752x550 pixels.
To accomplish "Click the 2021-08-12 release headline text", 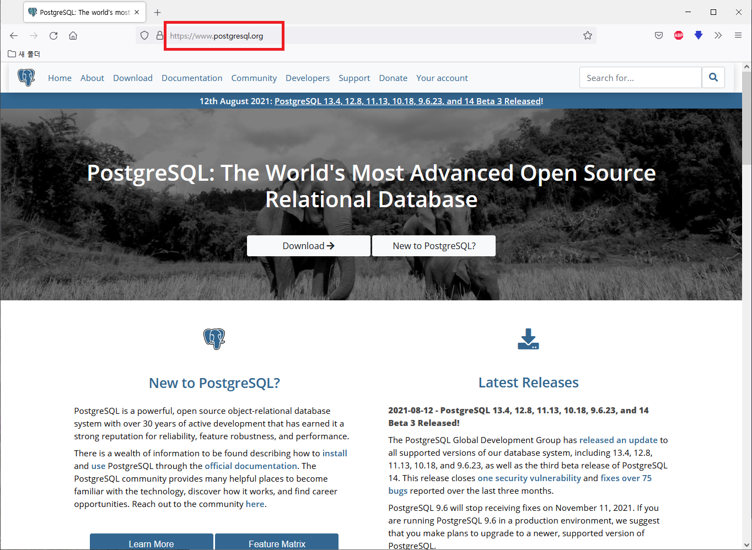I will point(518,417).
